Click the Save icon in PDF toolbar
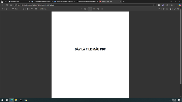 167,9
